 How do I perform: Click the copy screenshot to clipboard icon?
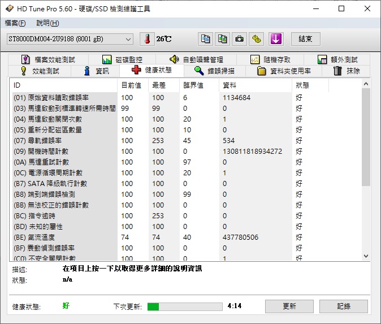click(222, 39)
